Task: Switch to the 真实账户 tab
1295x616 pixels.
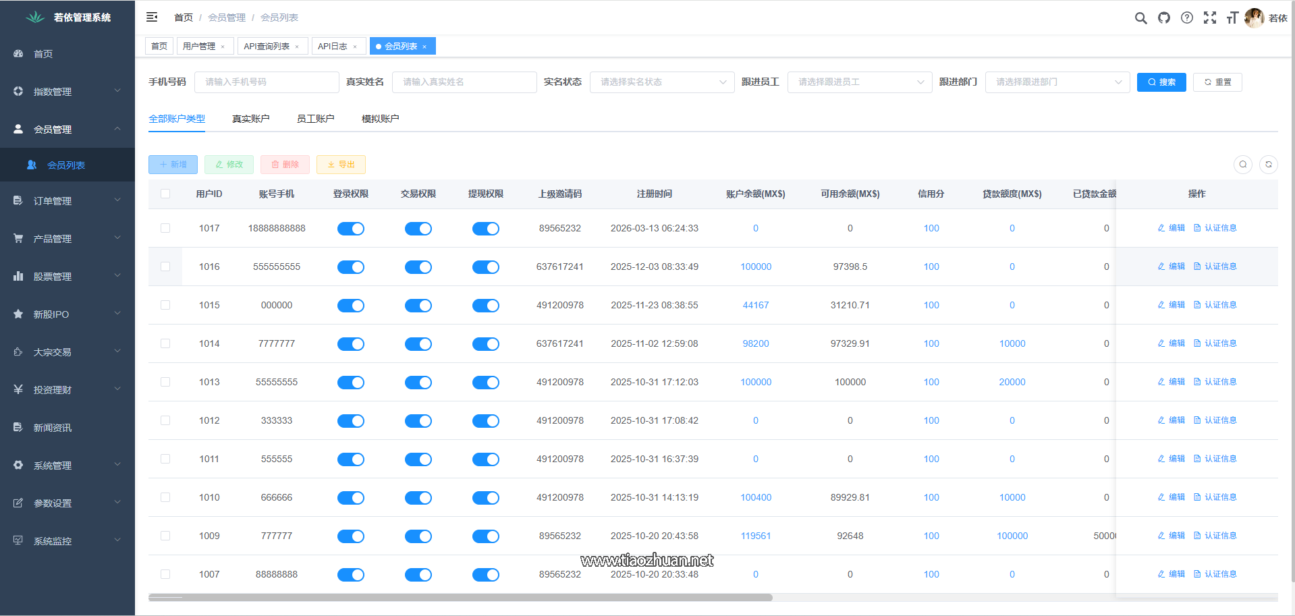Action: pyautogui.click(x=250, y=119)
